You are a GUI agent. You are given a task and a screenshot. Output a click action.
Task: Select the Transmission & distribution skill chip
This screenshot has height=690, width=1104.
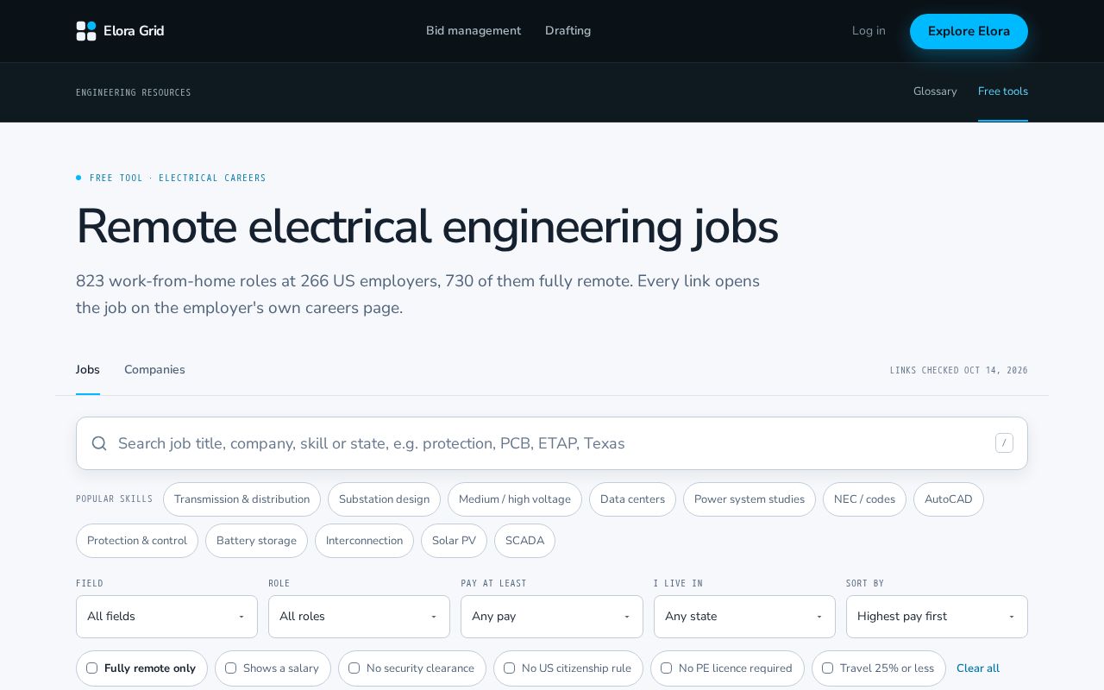tap(241, 499)
